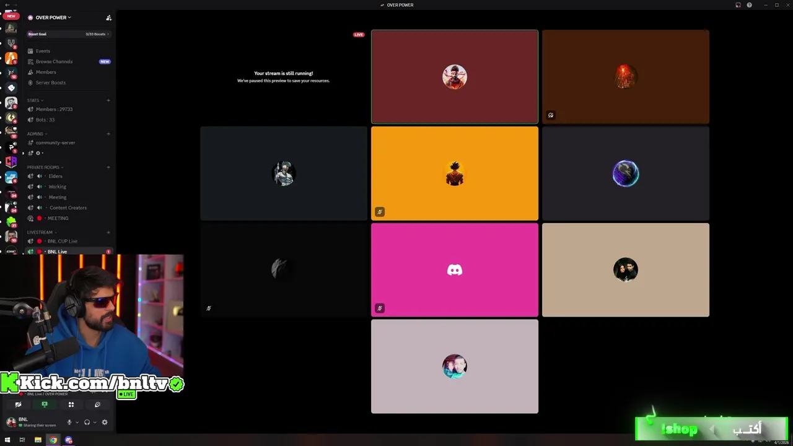The image size is (793, 446).
Task: Focus the beige participant tile
Action: click(x=626, y=270)
